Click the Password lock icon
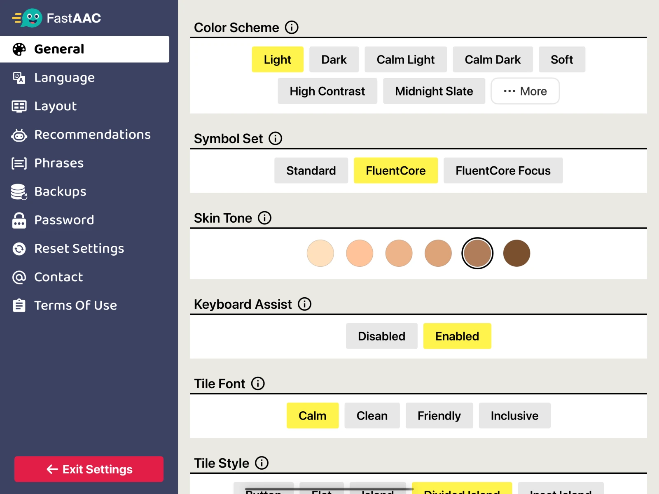Screen dimensions: 659x494 tap(19, 220)
